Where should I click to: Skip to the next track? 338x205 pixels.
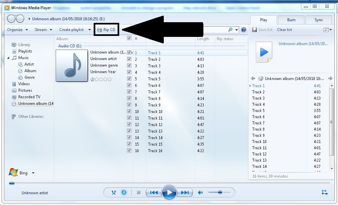185,192
